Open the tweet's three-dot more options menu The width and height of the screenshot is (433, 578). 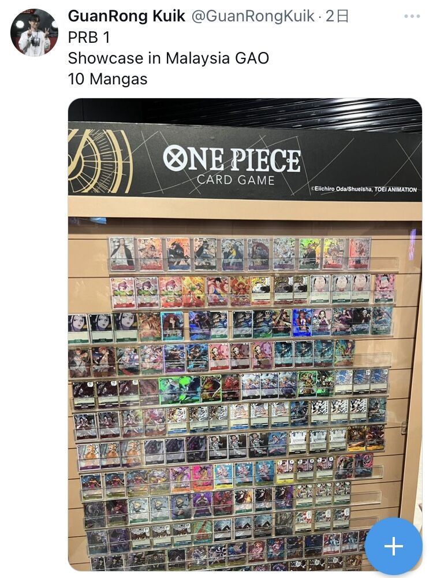[x=412, y=16]
